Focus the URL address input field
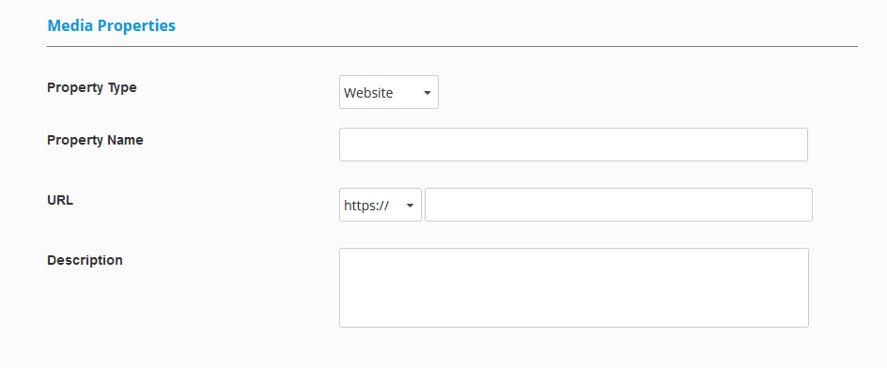The image size is (887, 368). click(x=618, y=205)
